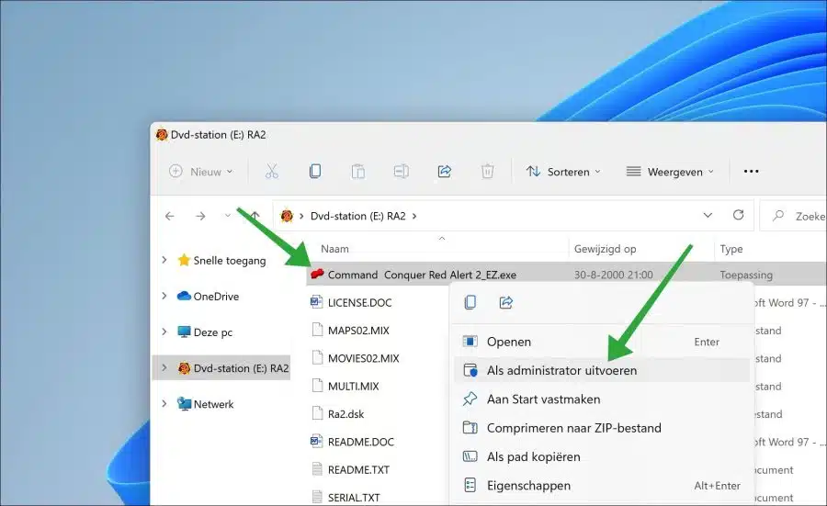Expand the address bar history dropdown

(x=708, y=215)
